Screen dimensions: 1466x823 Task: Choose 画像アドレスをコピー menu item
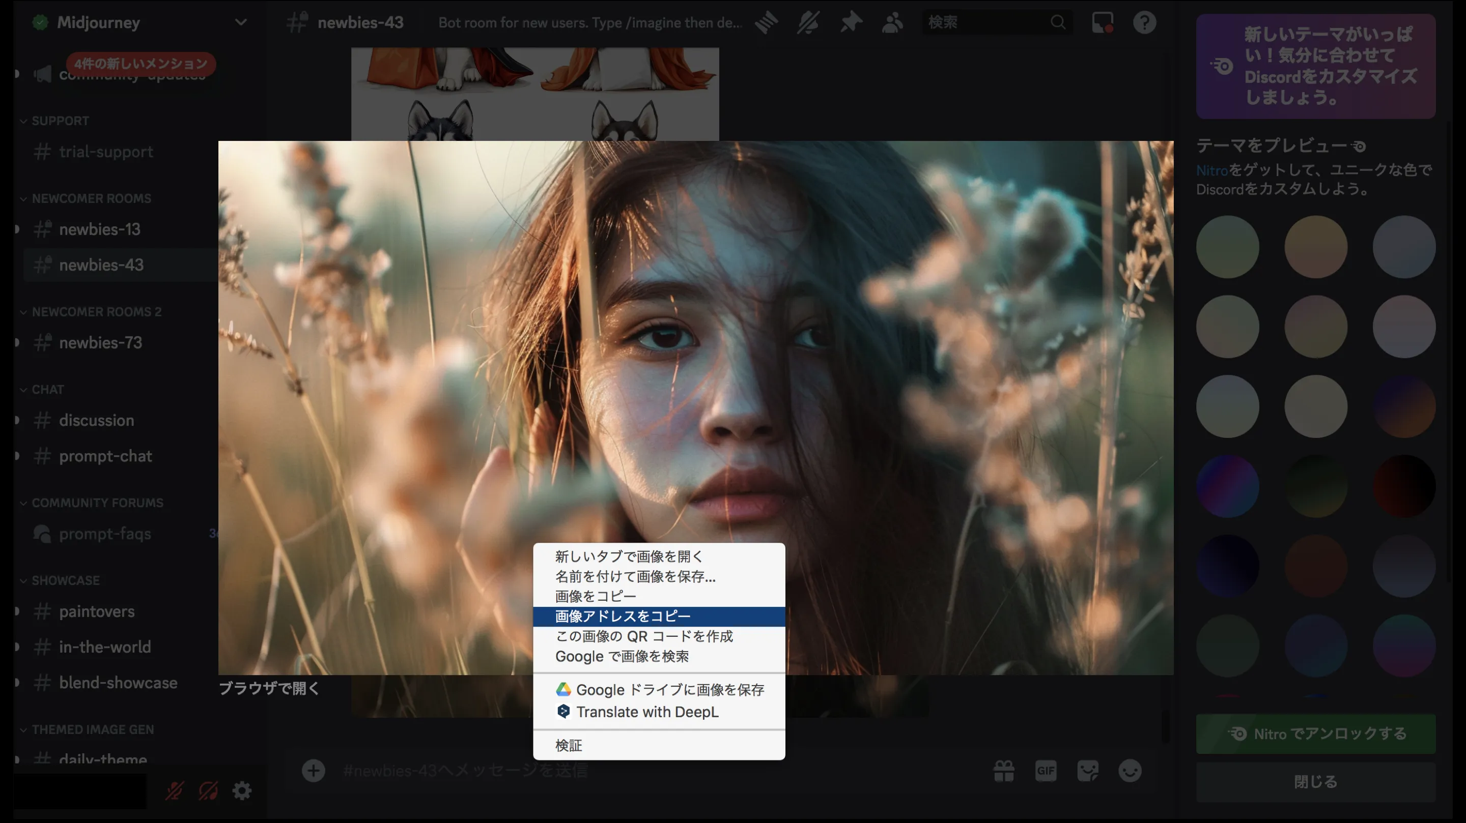pyautogui.click(x=659, y=616)
